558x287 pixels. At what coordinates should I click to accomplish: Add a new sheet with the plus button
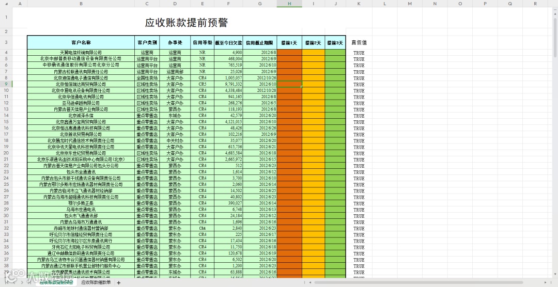coord(118,283)
